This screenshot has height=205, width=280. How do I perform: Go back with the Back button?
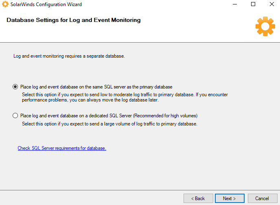click(x=198, y=199)
